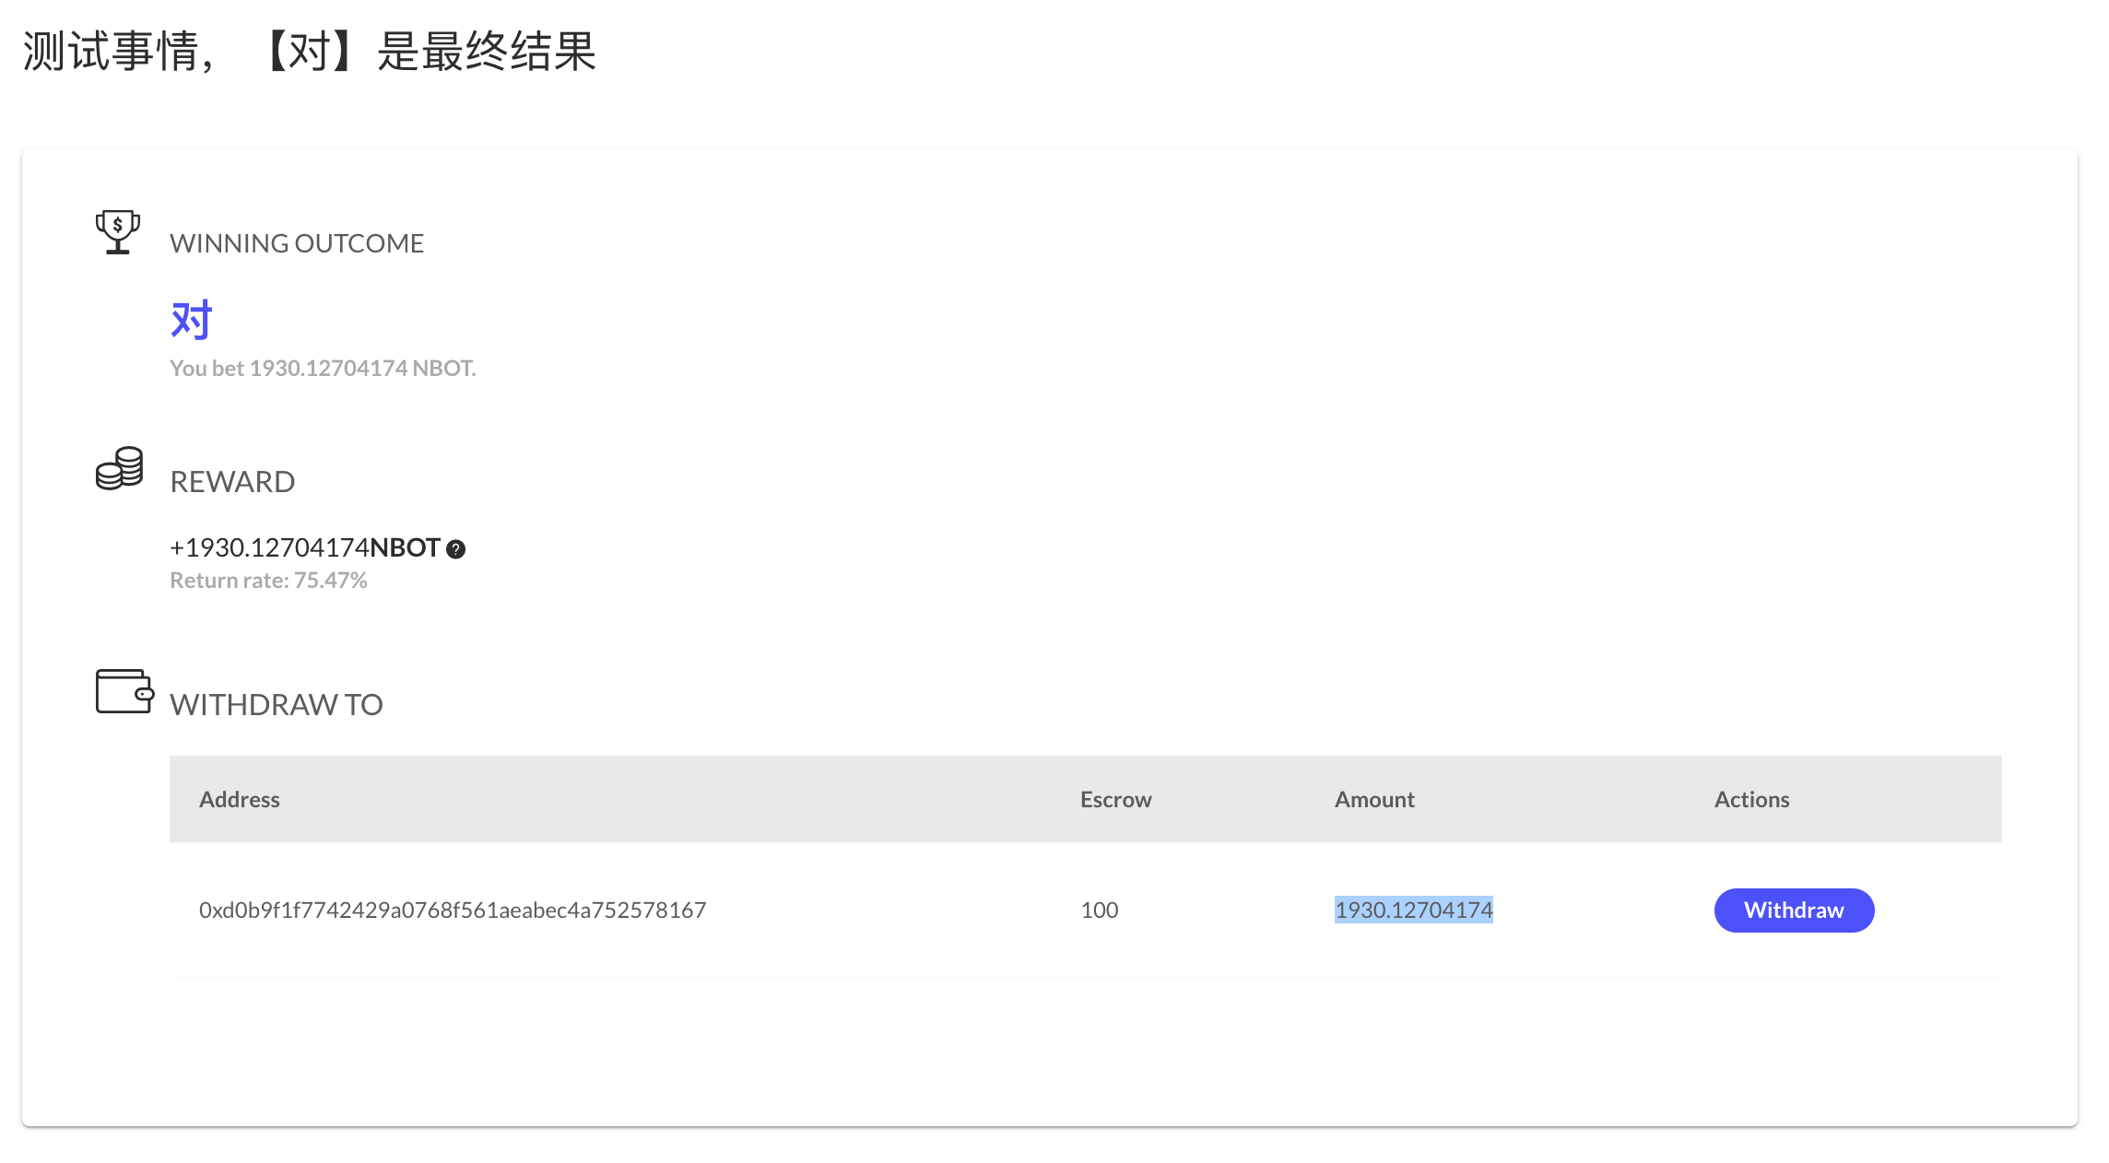This screenshot has width=2109, height=1163.
Task: Click the Actions column header
Action: 1750,799
